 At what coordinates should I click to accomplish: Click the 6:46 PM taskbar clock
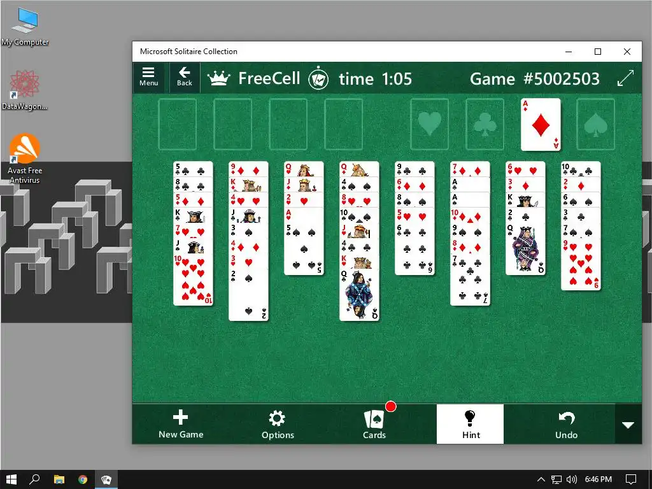coord(599,479)
